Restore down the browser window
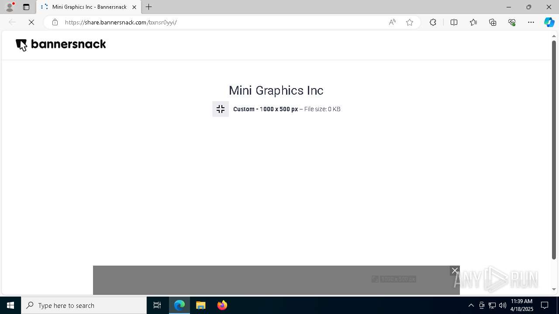 point(529,7)
